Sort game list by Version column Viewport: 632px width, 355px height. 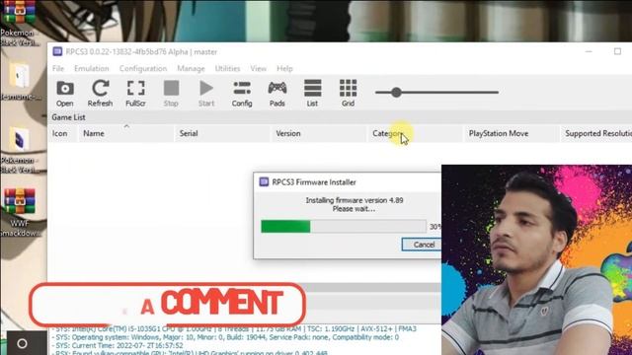tap(318, 133)
